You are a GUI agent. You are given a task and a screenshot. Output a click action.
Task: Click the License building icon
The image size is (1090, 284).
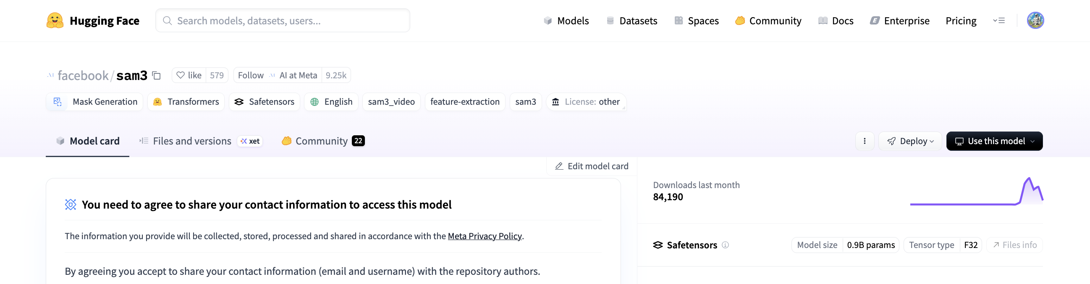tap(555, 102)
